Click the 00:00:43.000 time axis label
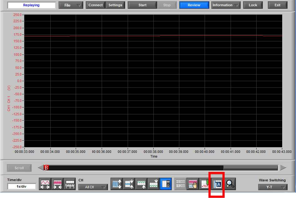Viewport: 296px width, 198px height. coord(282,152)
